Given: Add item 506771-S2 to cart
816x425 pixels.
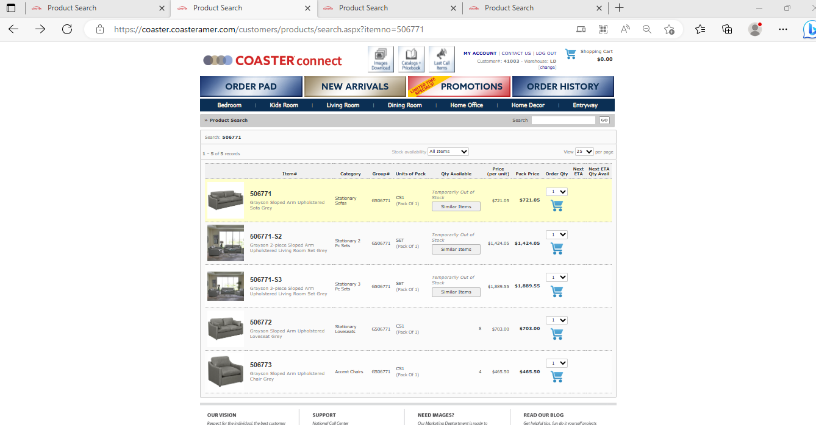Looking at the screenshot, I should click(556, 248).
